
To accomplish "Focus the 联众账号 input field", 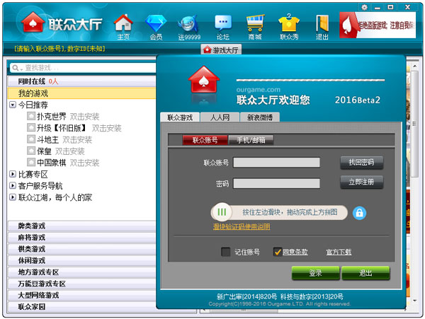I will click(x=276, y=163).
